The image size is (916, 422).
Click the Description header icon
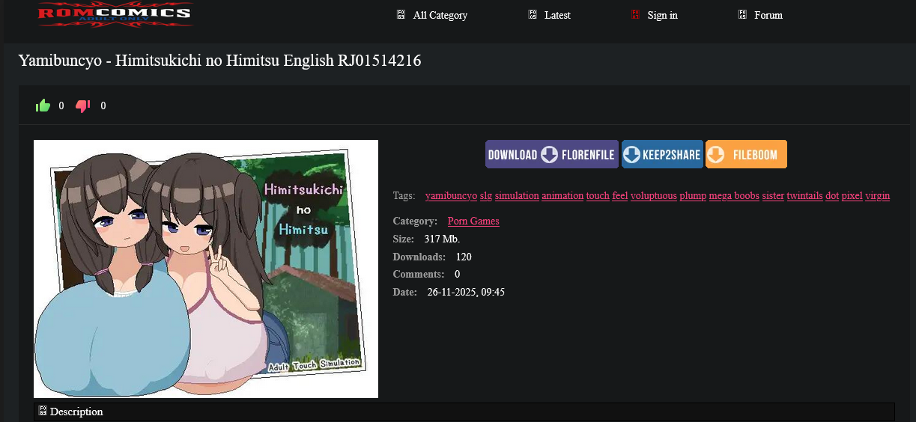43,411
